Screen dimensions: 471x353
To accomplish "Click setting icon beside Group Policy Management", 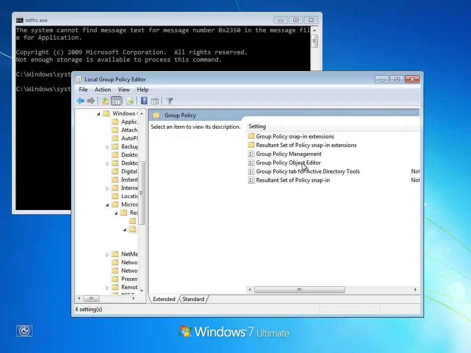I will pyautogui.click(x=251, y=154).
